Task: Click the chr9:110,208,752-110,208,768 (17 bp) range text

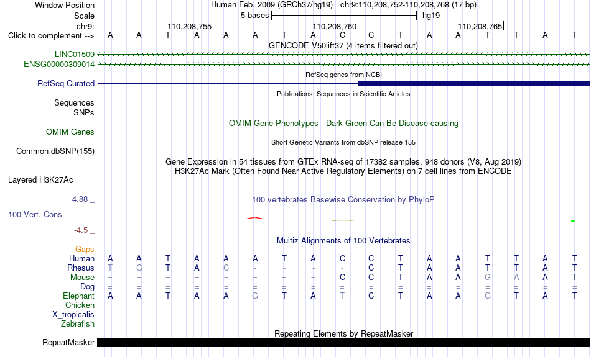Action: (408, 5)
